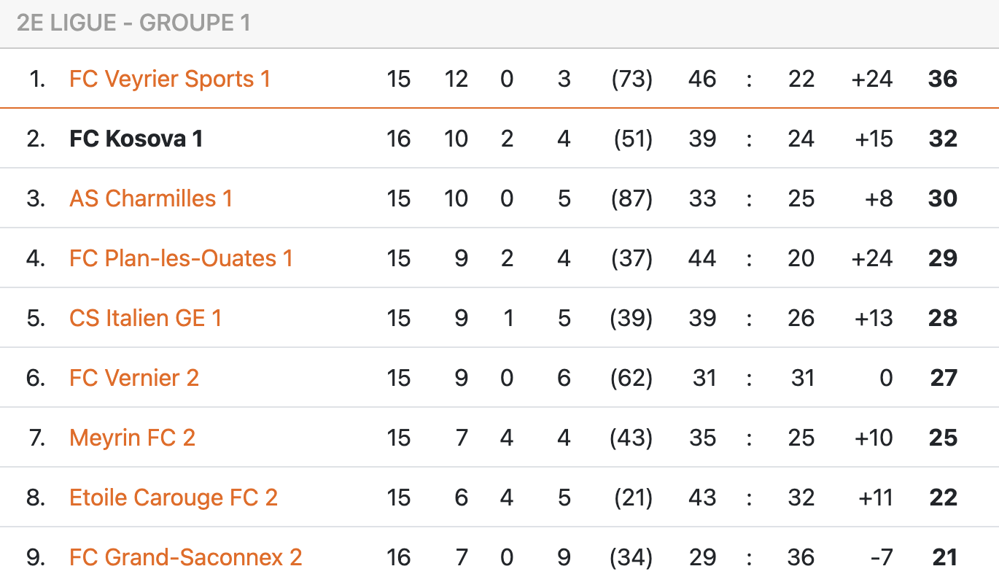Click Etoile Carouge FC 2 points total 22

pyautogui.click(x=942, y=497)
